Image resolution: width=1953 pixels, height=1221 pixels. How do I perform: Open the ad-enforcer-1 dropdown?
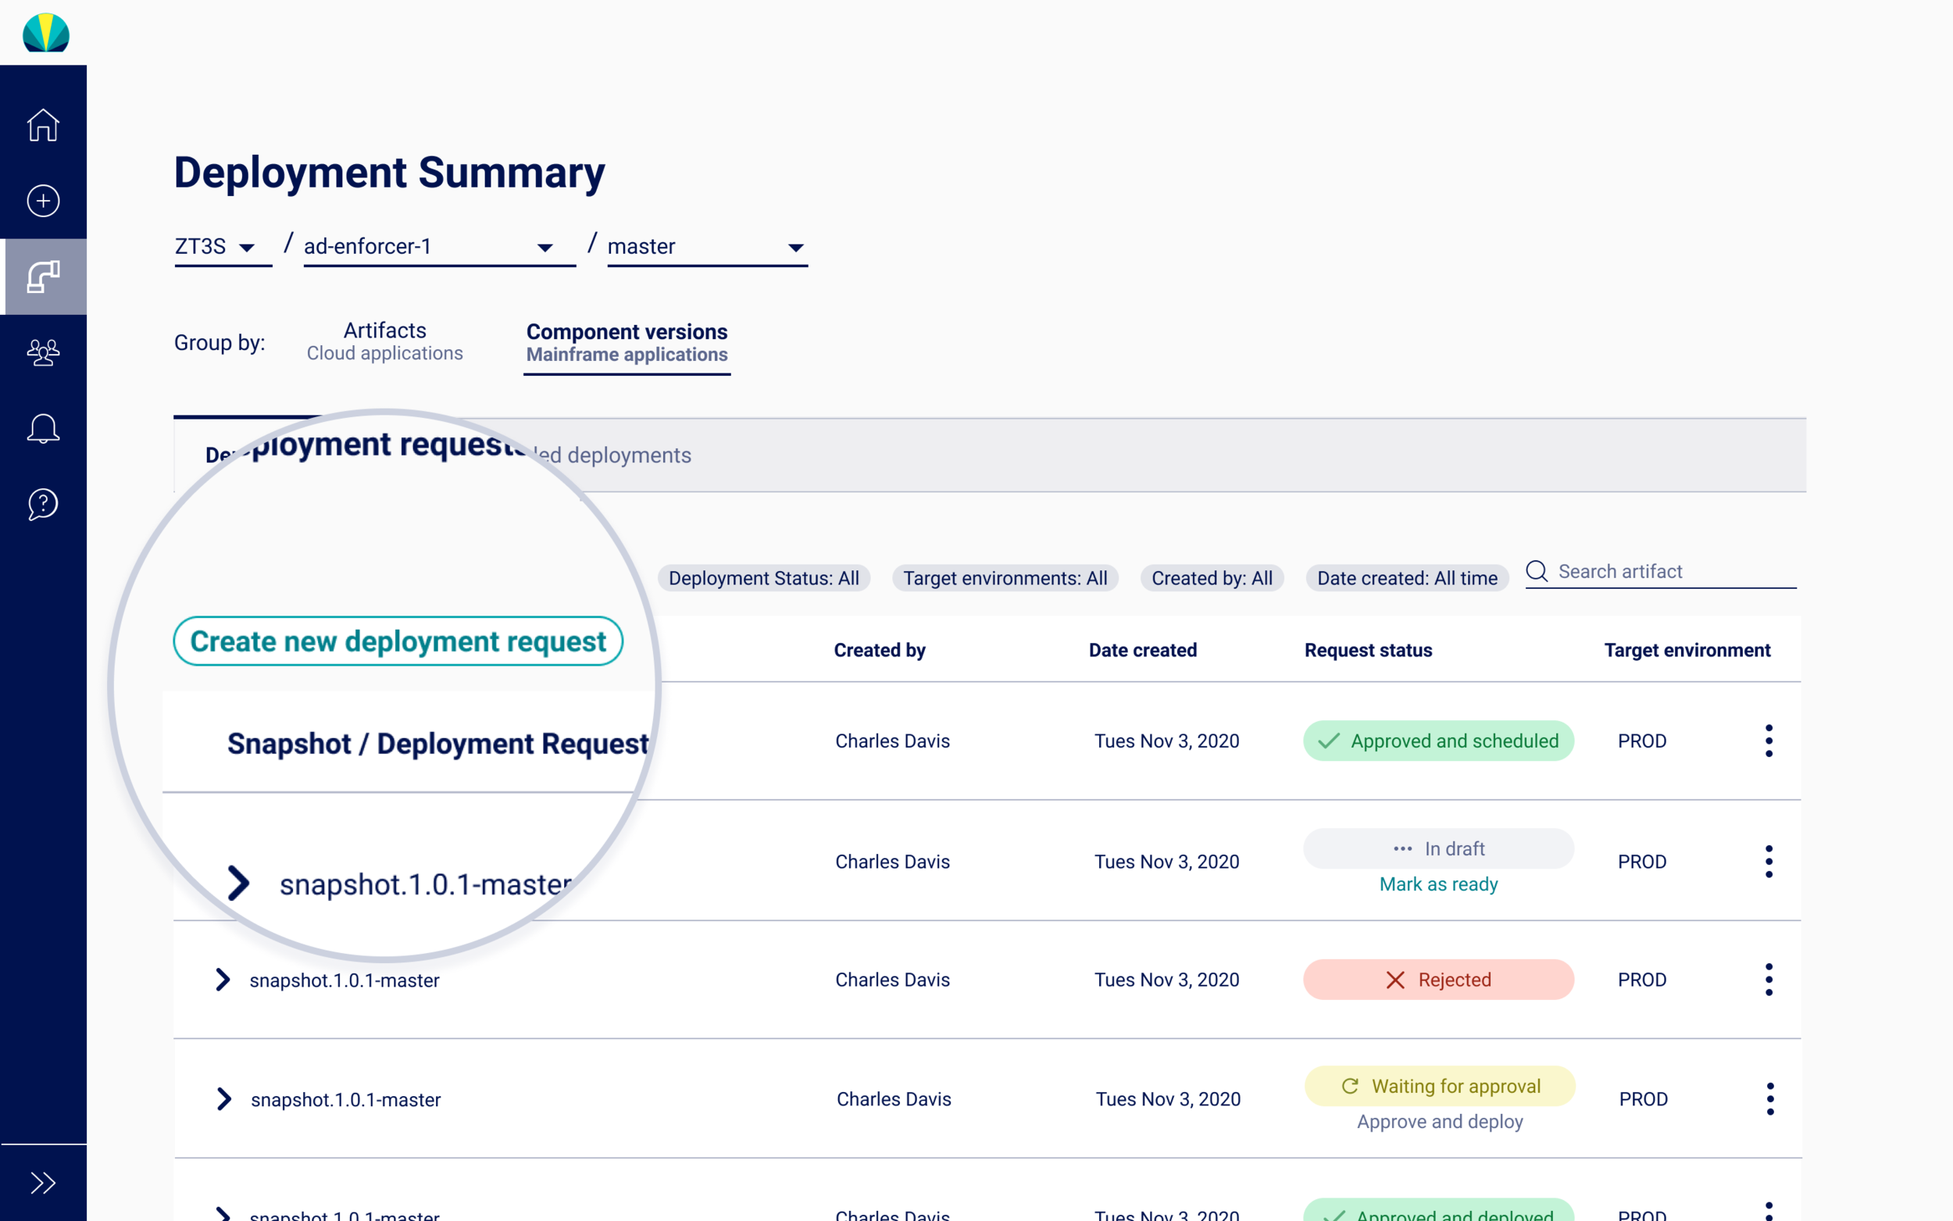pyautogui.click(x=439, y=246)
